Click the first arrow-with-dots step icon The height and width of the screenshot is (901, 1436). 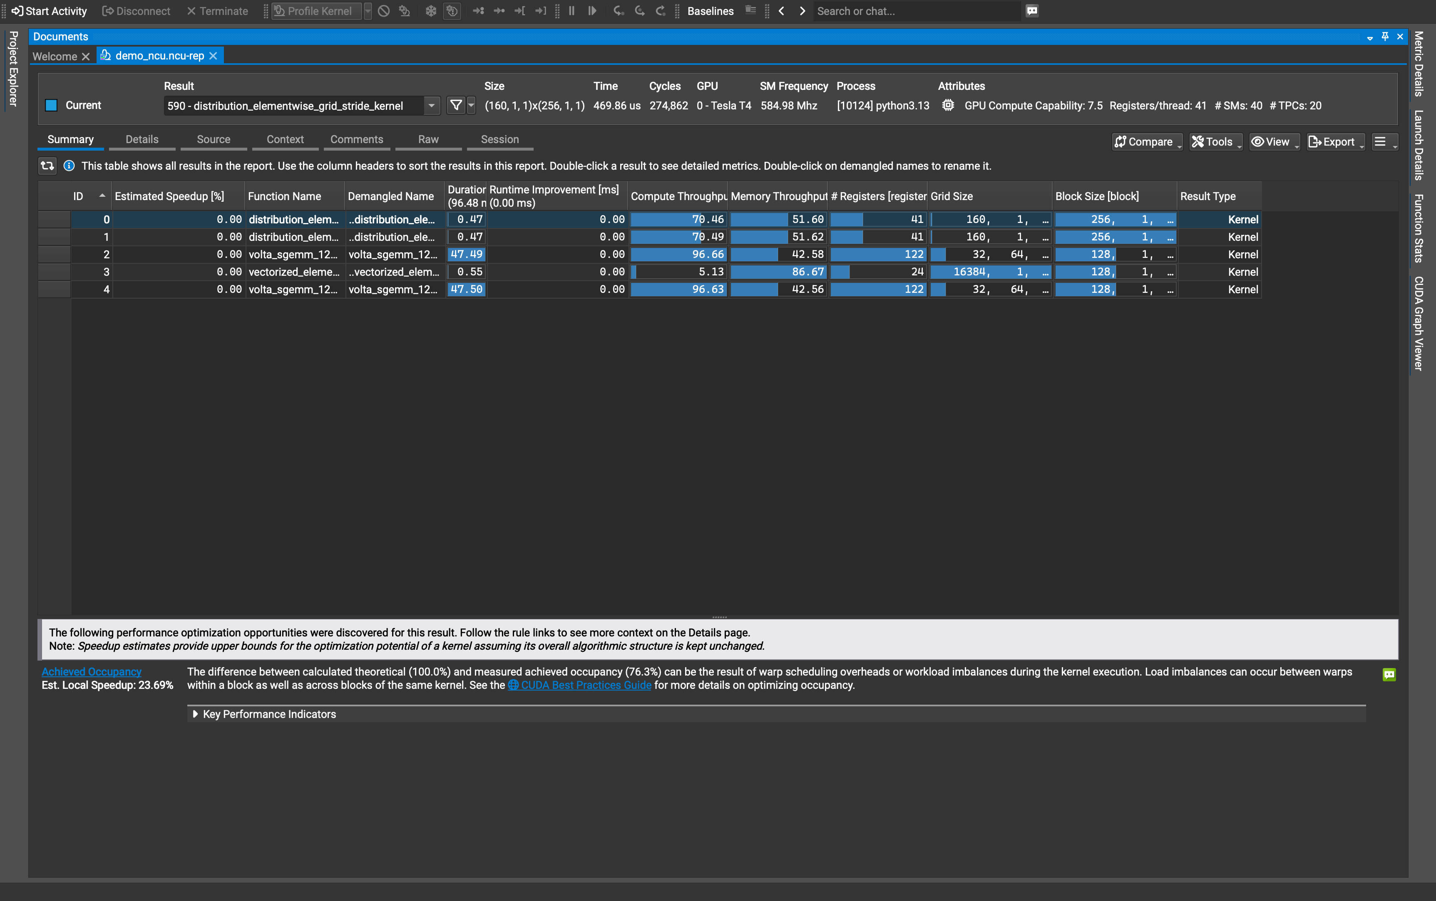(x=478, y=11)
